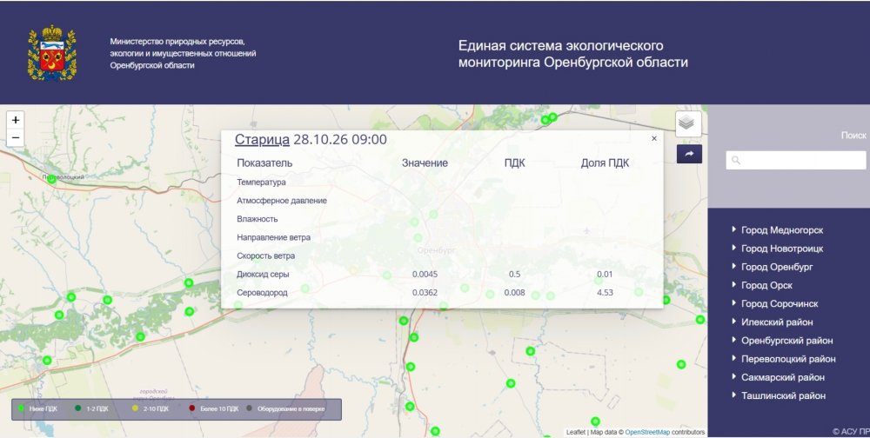Select the Илекский район label
The width and height of the screenshot is (870, 438).
point(777,322)
